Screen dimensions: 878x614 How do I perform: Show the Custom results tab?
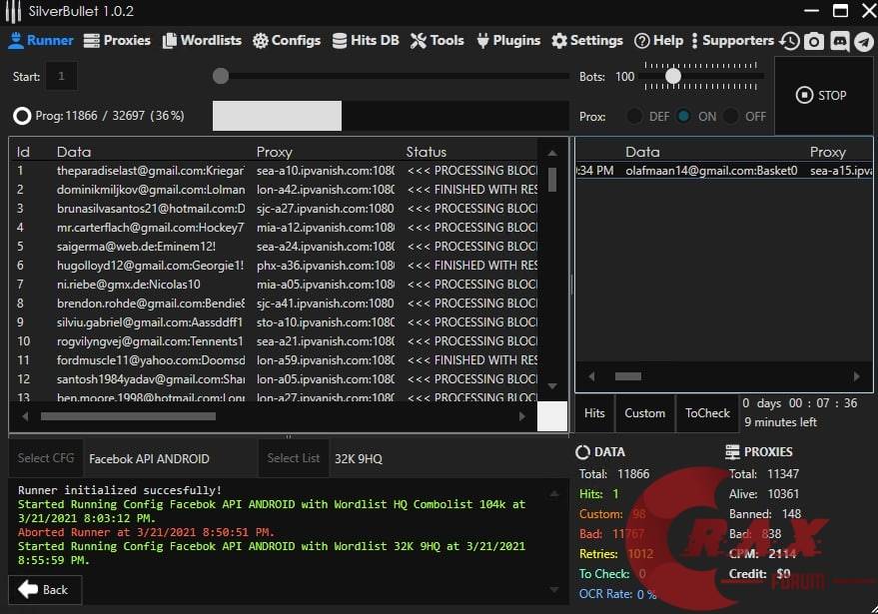point(644,413)
